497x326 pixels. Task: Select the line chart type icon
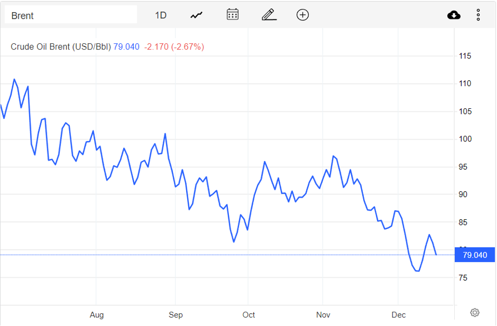196,14
